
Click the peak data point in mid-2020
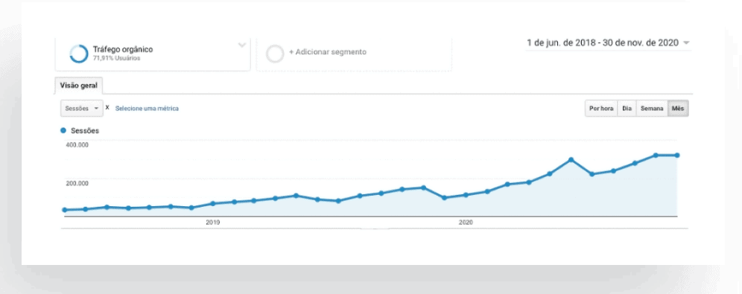pyautogui.click(x=571, y=160)
